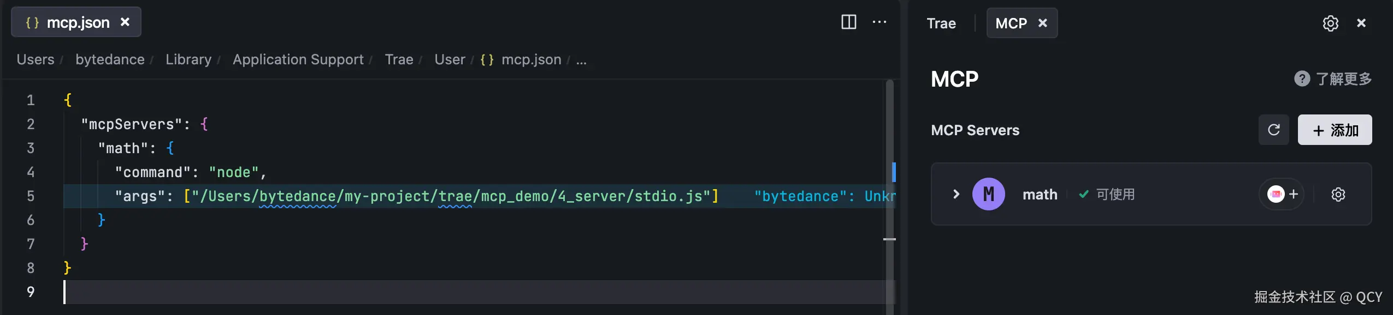
Task: Open the 了解更多 learn more link
Action: 1343,79
